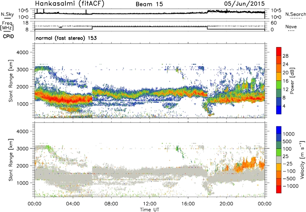Click the 3000 tick of the velocity panel
306x212 pixels.
point(23,148)
